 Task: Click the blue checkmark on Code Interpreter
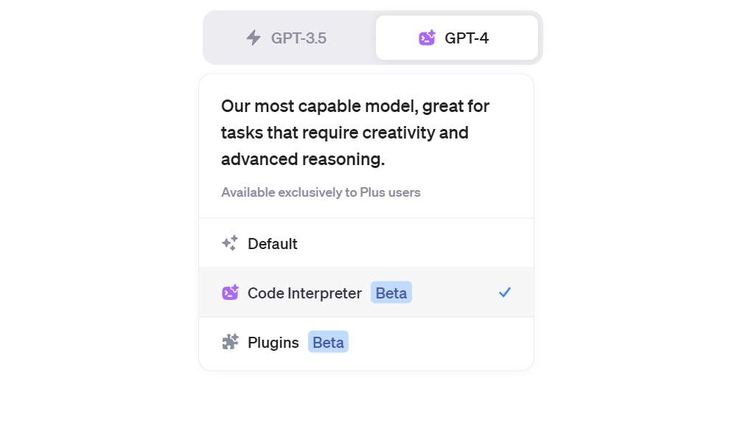tap(505, 293)
